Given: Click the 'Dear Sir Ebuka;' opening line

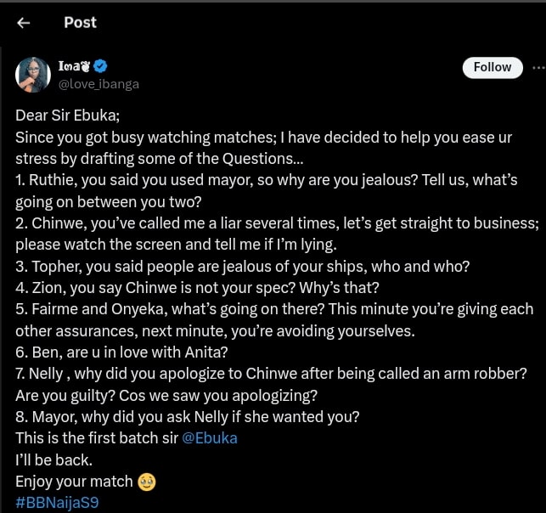Looking at the screenshot, I should click(x=73, y=116).
